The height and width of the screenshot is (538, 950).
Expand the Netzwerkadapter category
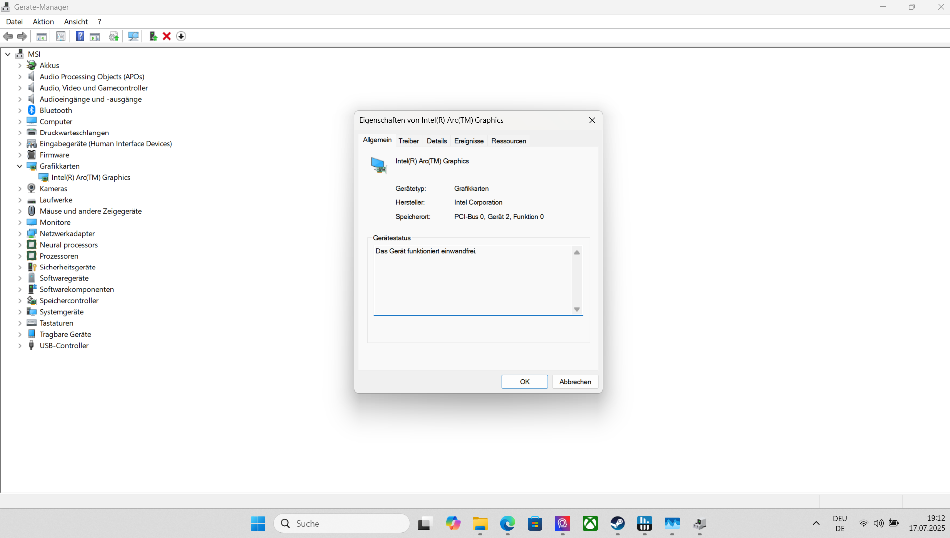(x=20, y=234)
